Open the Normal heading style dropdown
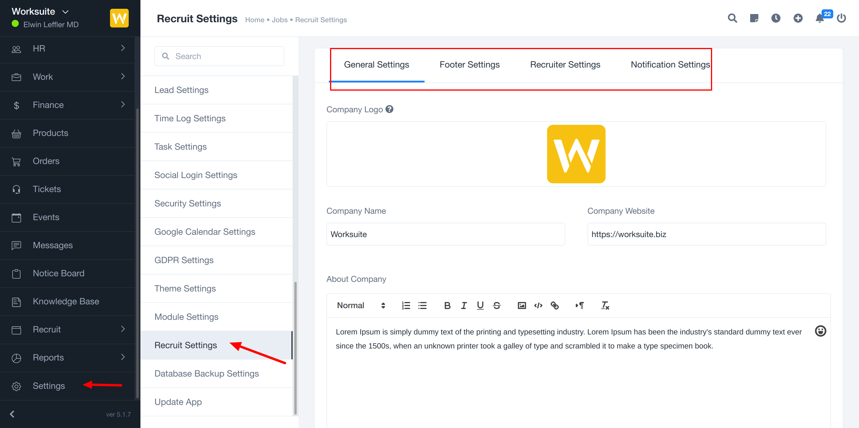Viewport: 859px width, 428px height. pos(360,305)
